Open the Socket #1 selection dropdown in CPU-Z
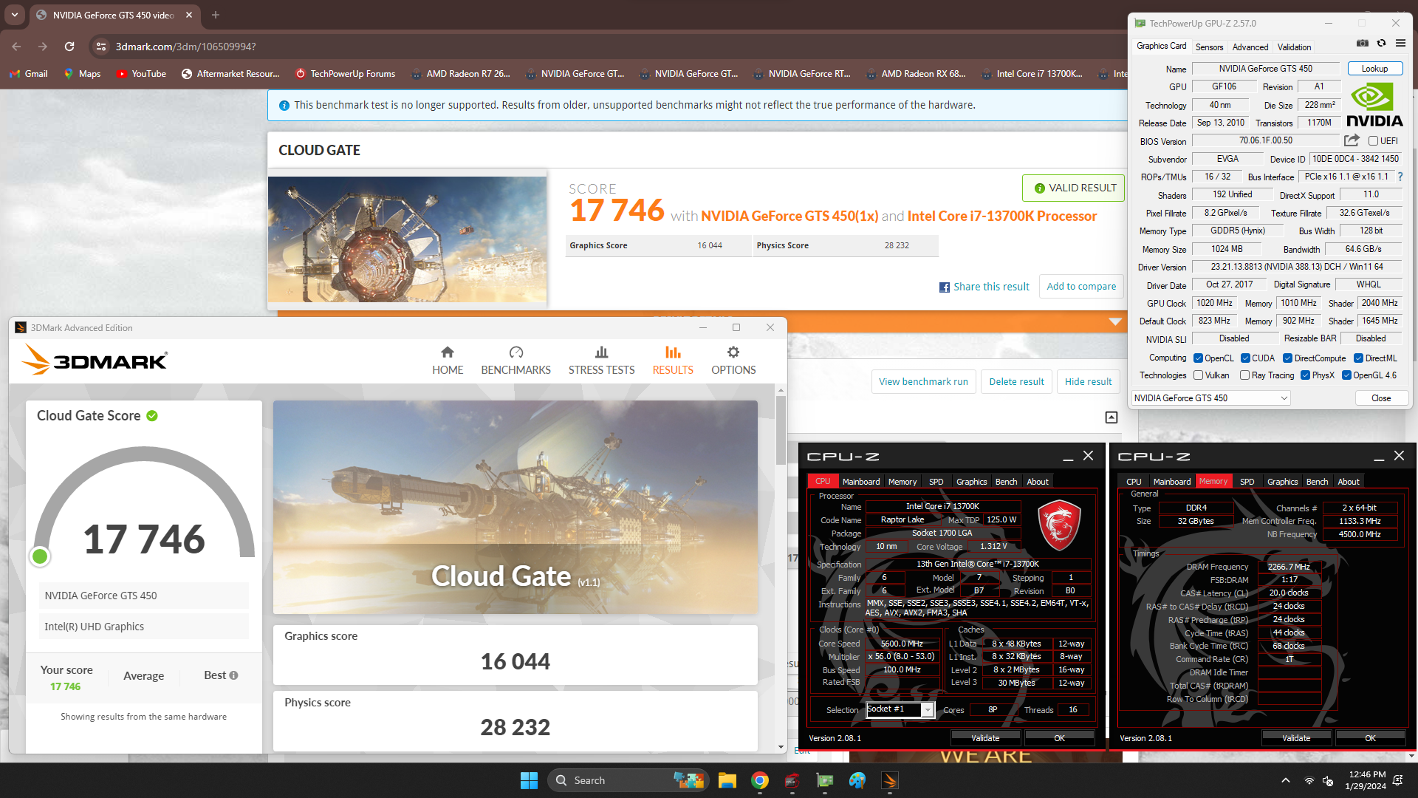Viewport: 1418px width, 798px height. 900,709
